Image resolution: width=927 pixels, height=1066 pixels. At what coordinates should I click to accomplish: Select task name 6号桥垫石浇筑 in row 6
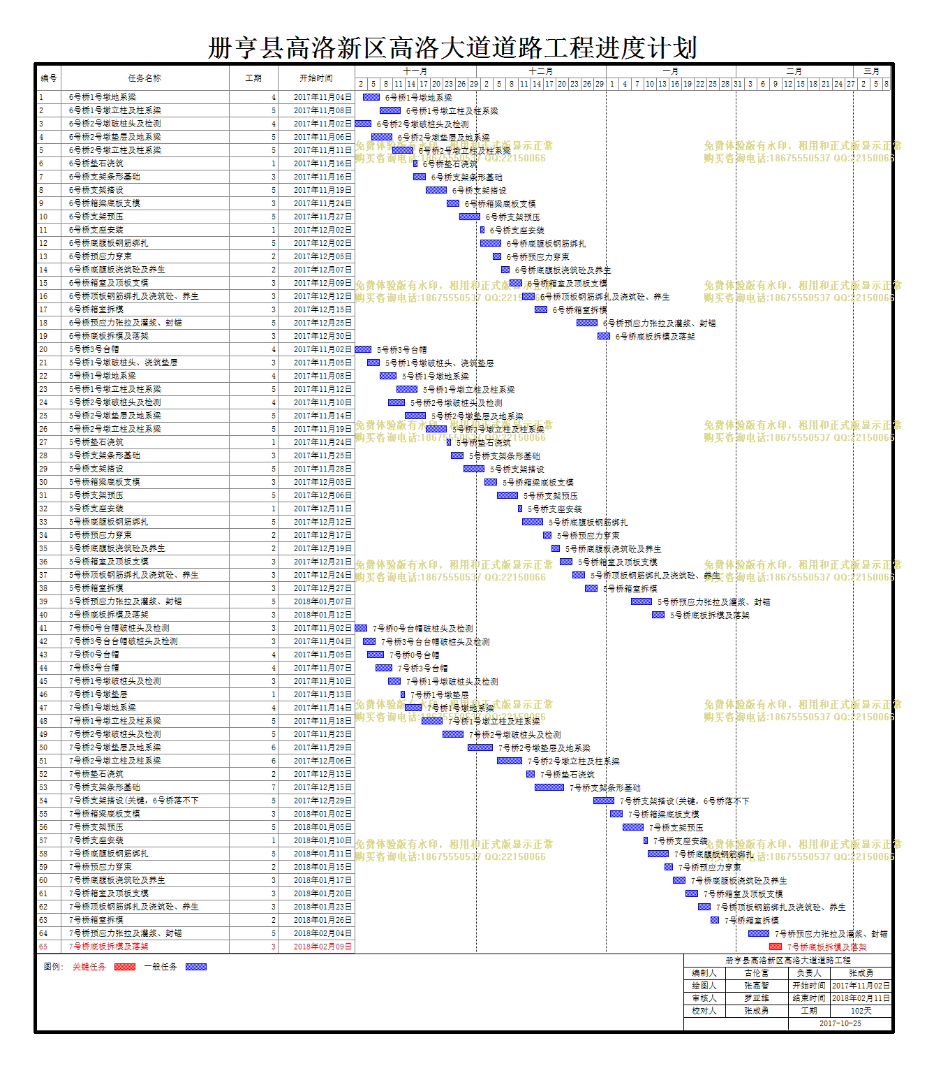coord(96,163)
